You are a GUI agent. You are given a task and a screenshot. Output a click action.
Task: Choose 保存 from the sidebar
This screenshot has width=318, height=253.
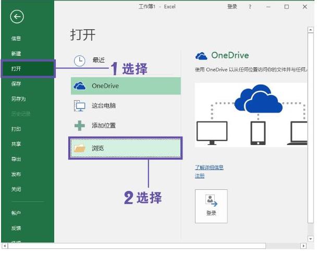(x=16, y=83)
